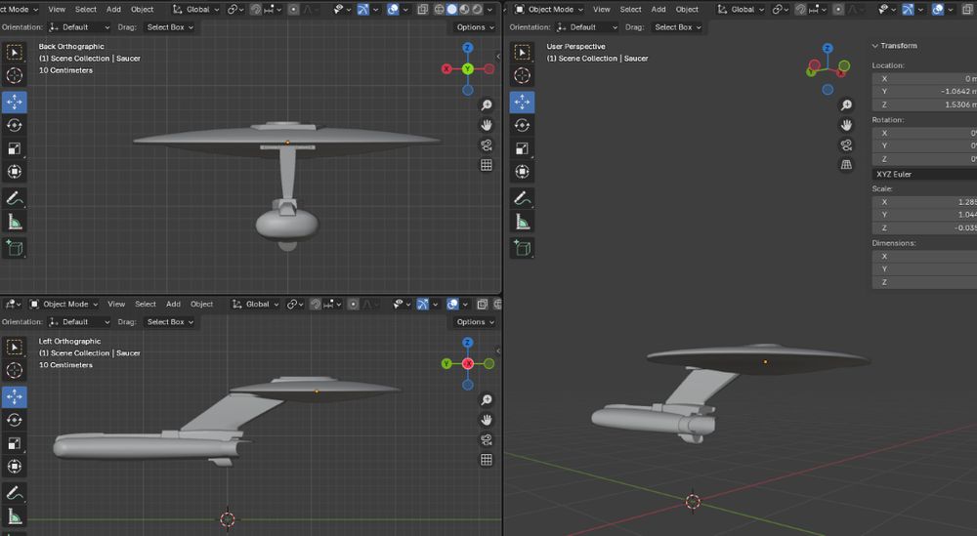Screen dimensions: 977x536
Task: Open Global transform orientation dropdown in Back Orthographic header
Action: (x=195, y=10)
